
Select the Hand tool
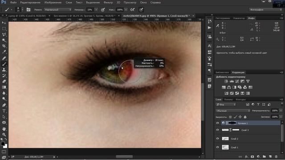(4, 129)
